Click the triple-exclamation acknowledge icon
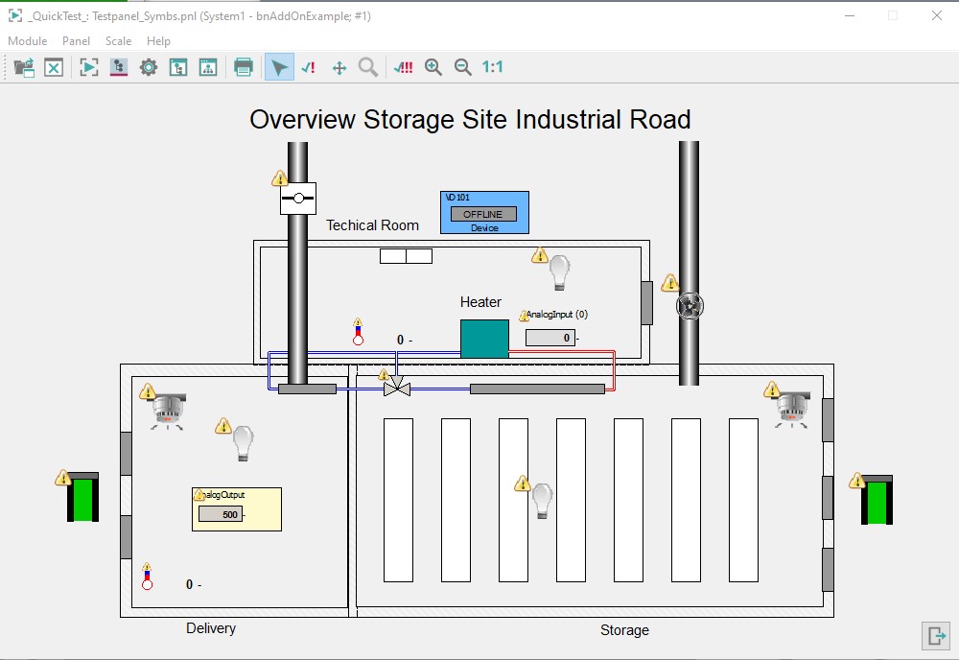959x660 pixels. (x=404, y=67)
